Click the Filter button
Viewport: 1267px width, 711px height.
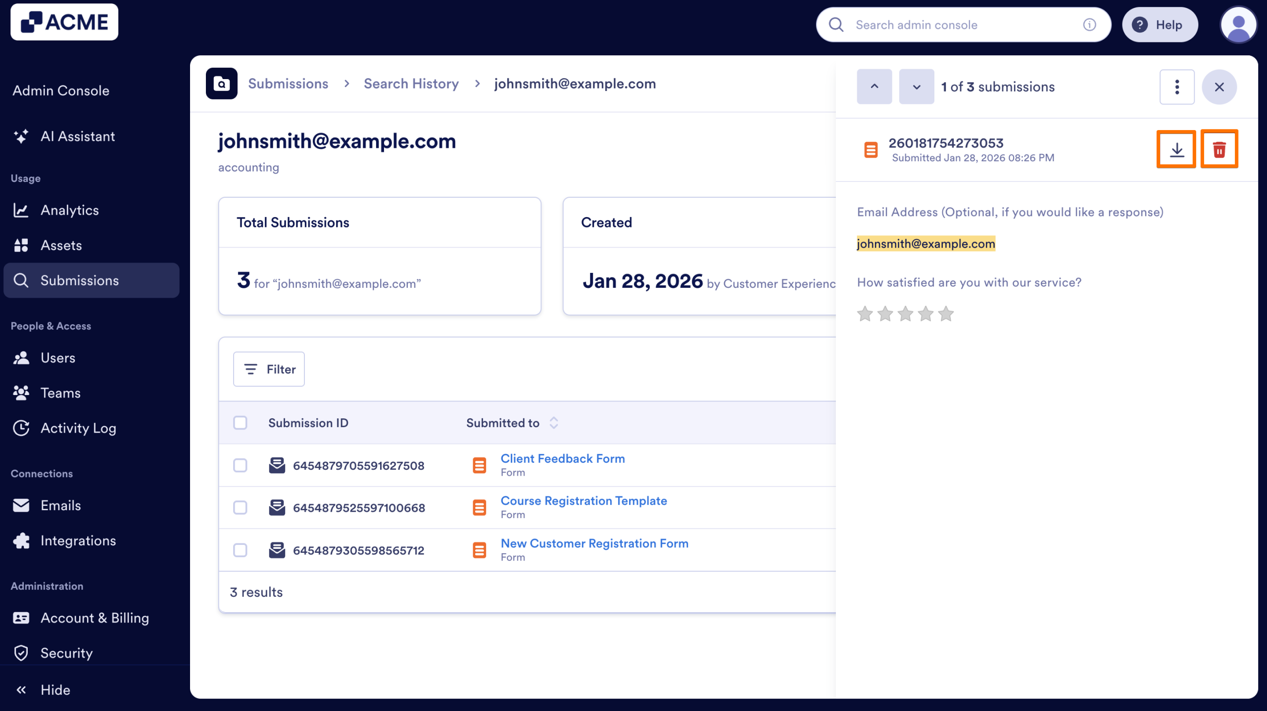(269, 369)
